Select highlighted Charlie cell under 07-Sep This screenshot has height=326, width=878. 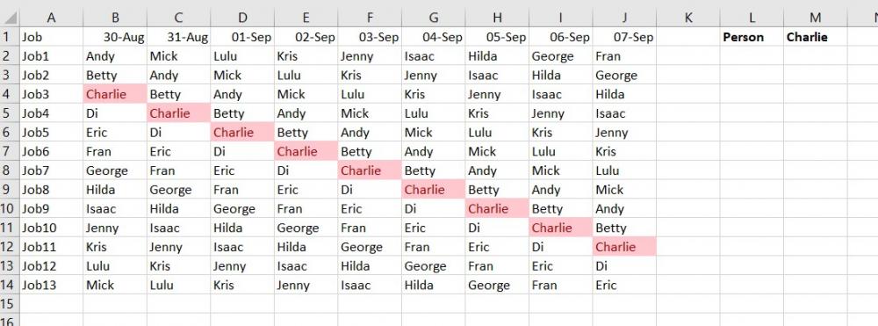coord(624,246)
